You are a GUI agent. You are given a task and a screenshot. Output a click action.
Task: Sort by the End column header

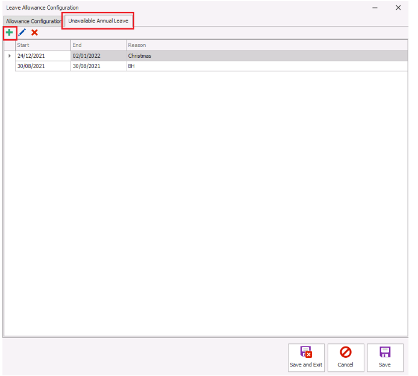coord(98,45)
